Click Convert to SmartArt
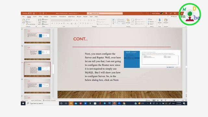Screen dimensions: 208x117 [x=103, y=24]
